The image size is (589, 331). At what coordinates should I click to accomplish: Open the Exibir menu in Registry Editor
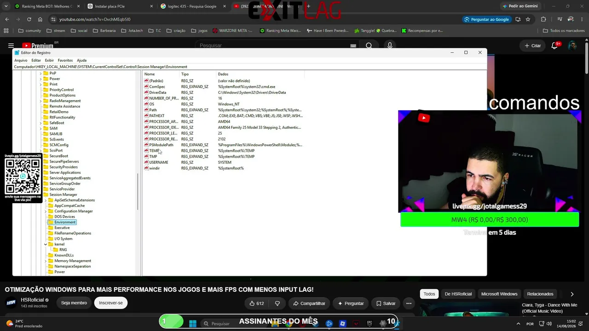click(x=49, y=60)
